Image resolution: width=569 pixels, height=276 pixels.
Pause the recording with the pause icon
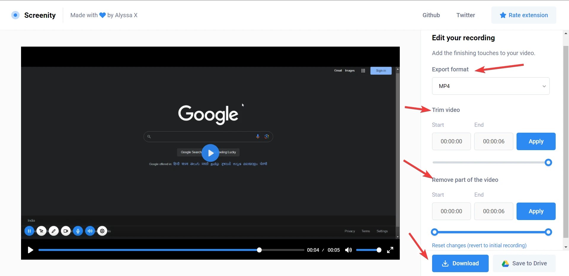(29, 231)
